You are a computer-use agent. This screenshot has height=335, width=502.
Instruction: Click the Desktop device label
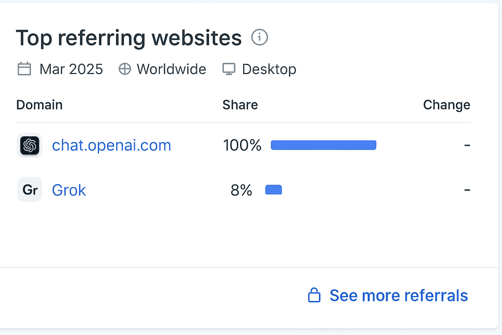(269, 70)
